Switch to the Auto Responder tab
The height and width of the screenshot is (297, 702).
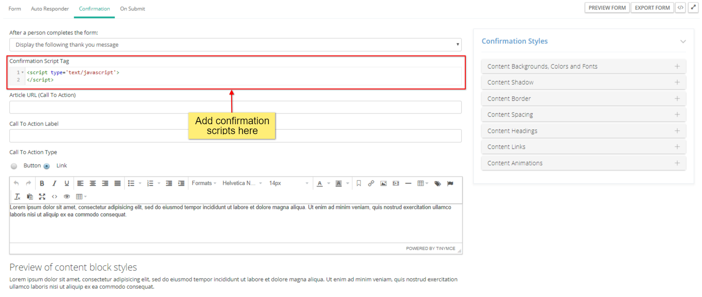tap(50, 9)
